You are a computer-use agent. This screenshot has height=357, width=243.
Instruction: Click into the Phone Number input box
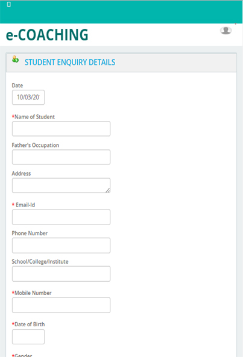click(x=61, y=246)
